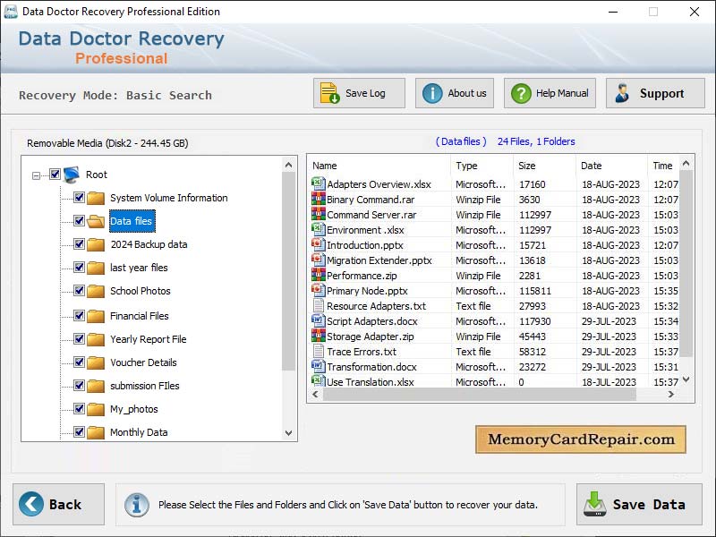Click the green Save Data arrow icon
Viewport: 716px width, 537px height.
pyautogui.click(x=592, y=504)
